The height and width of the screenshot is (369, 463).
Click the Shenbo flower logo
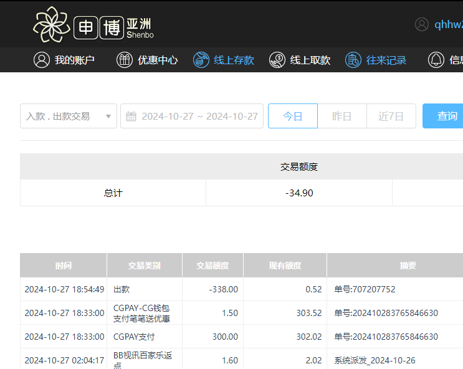point(51,24)
